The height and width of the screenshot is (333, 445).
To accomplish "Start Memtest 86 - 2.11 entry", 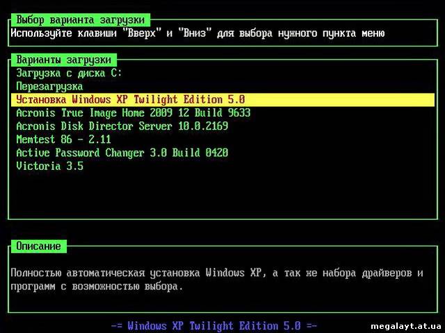I will tap(63, 139).
